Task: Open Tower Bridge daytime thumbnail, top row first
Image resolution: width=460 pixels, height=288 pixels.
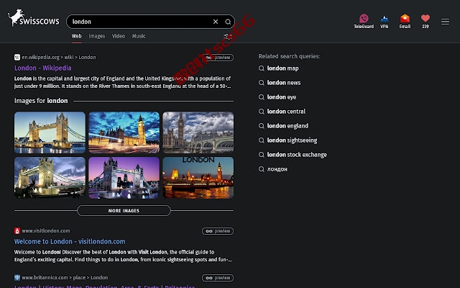Action: [50, 132]
